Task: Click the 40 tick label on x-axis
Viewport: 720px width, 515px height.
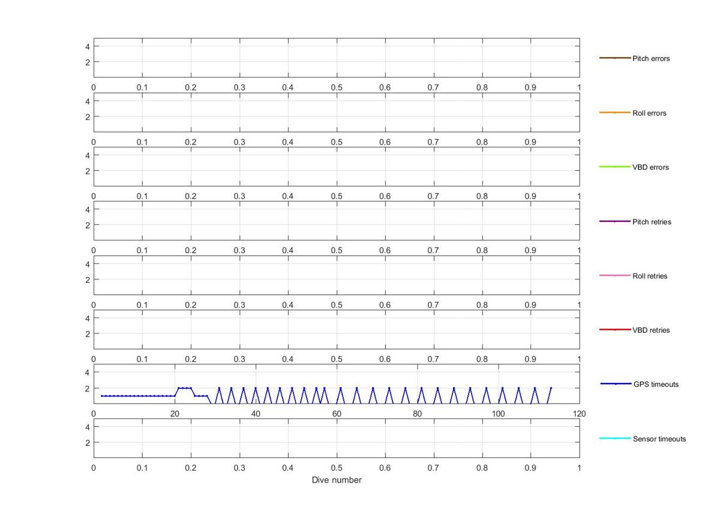Action: pos(256,414)
